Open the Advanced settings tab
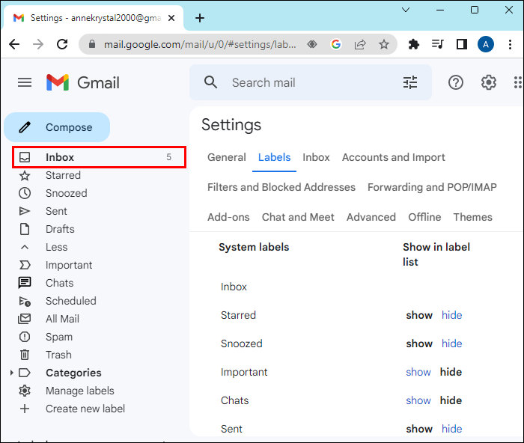The image size is (524, 443). coord(371,217)
